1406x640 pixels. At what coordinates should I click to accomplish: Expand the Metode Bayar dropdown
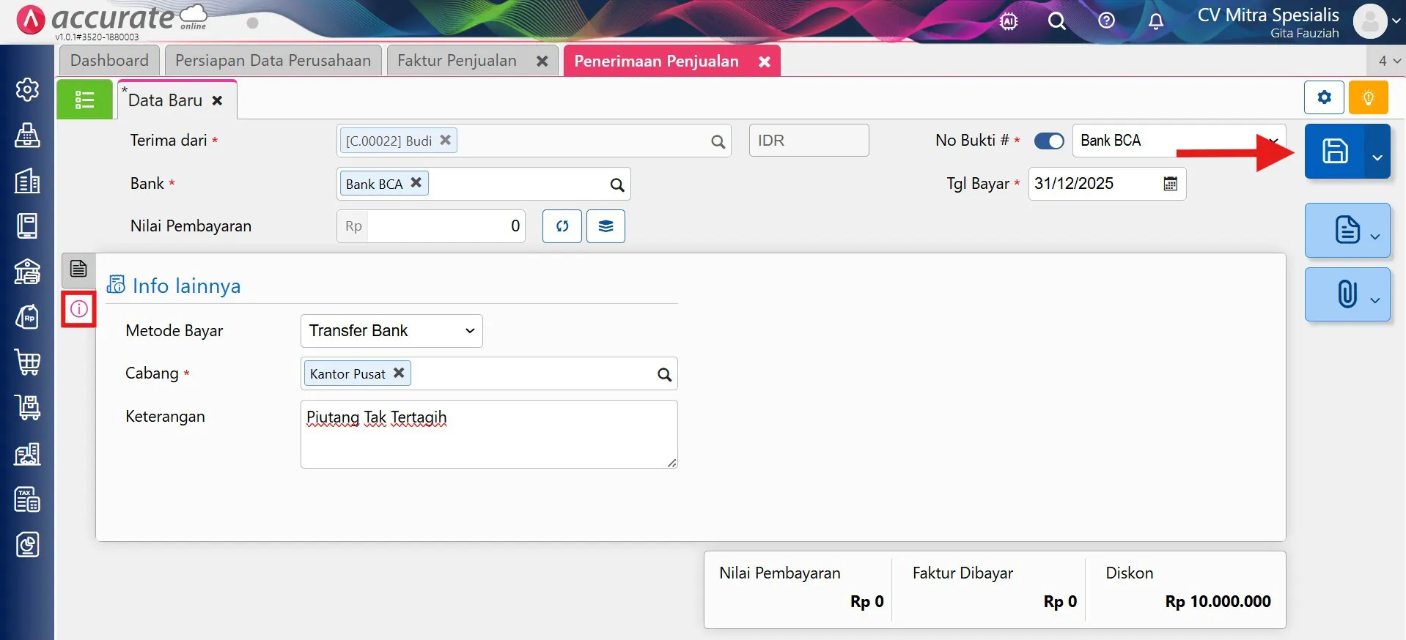[x=391, y=331]
